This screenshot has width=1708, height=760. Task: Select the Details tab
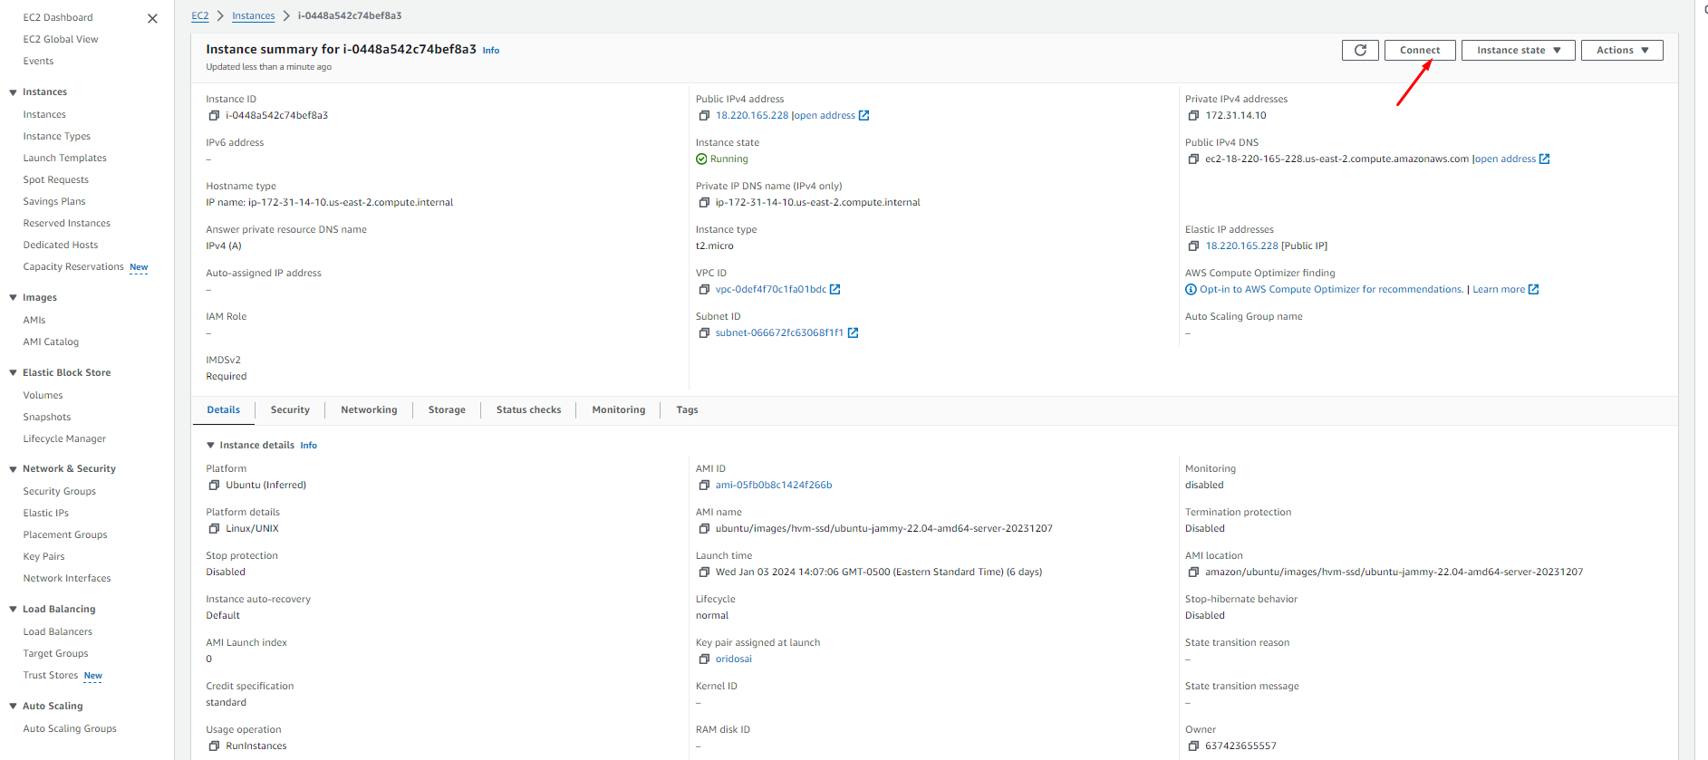coord(224,410)
